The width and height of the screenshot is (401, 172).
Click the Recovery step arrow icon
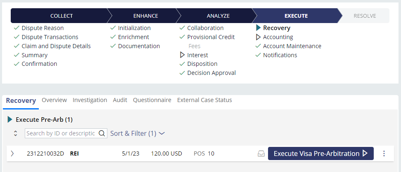(258, 28)
